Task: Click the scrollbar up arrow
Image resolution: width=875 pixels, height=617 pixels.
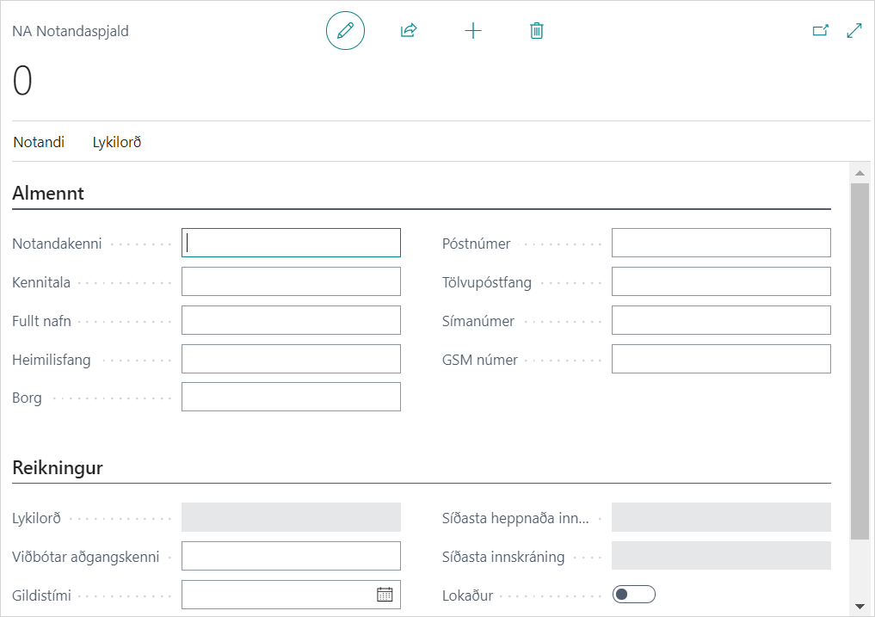Action: pos(860,173)
